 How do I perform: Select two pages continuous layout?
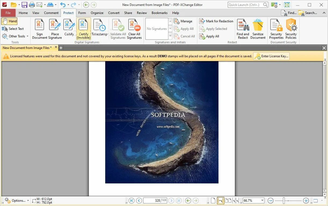pos(236,201)
